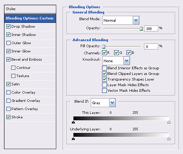Click the Underlying Layer gradient bar
Viewport: 183px width, 154px height.
pyautogui.click(x=121, y=135)
